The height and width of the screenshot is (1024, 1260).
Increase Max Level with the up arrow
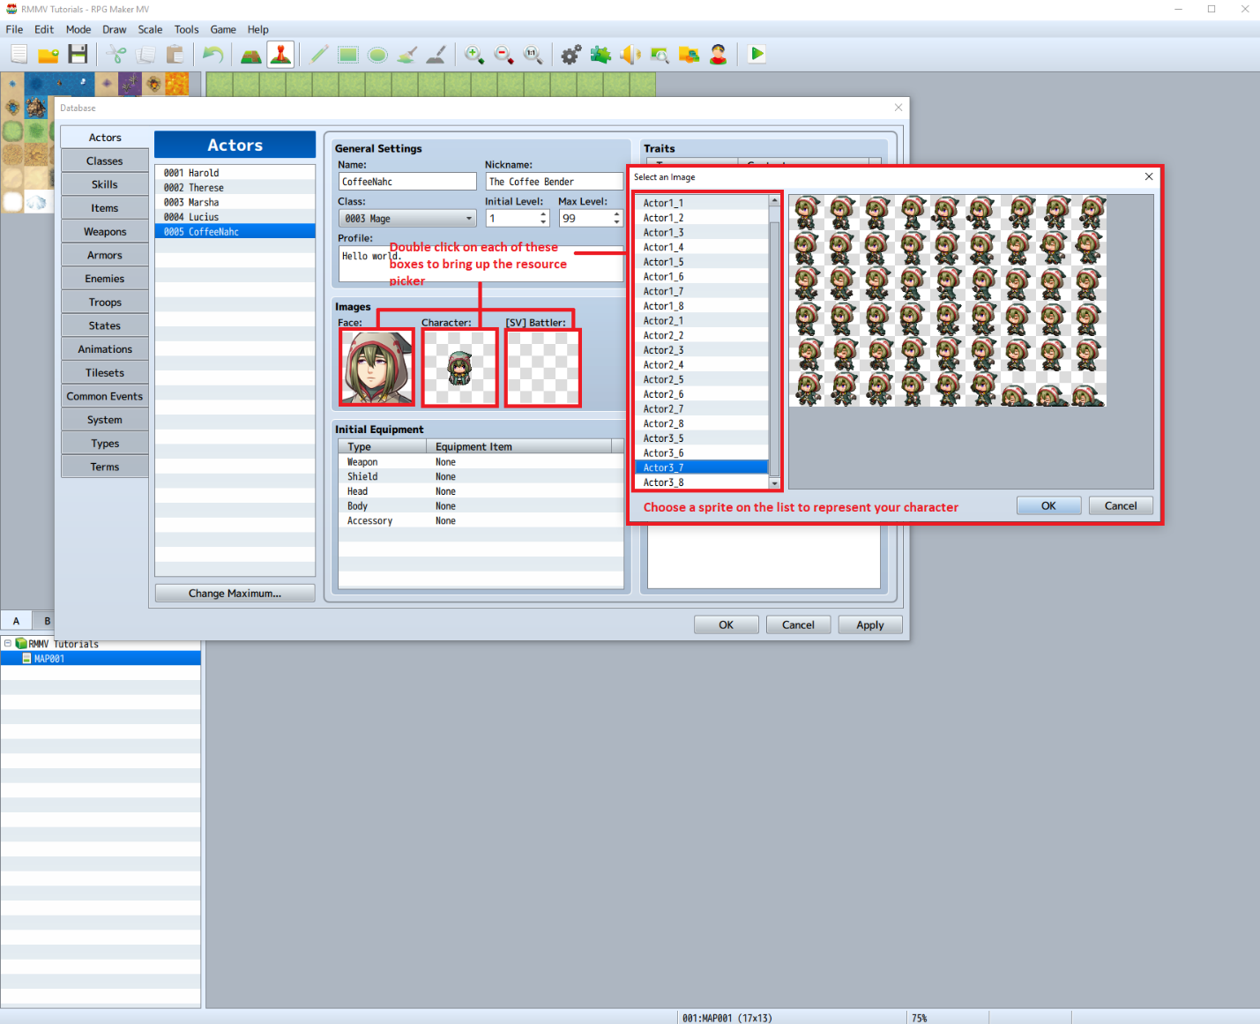coord(616,214)
